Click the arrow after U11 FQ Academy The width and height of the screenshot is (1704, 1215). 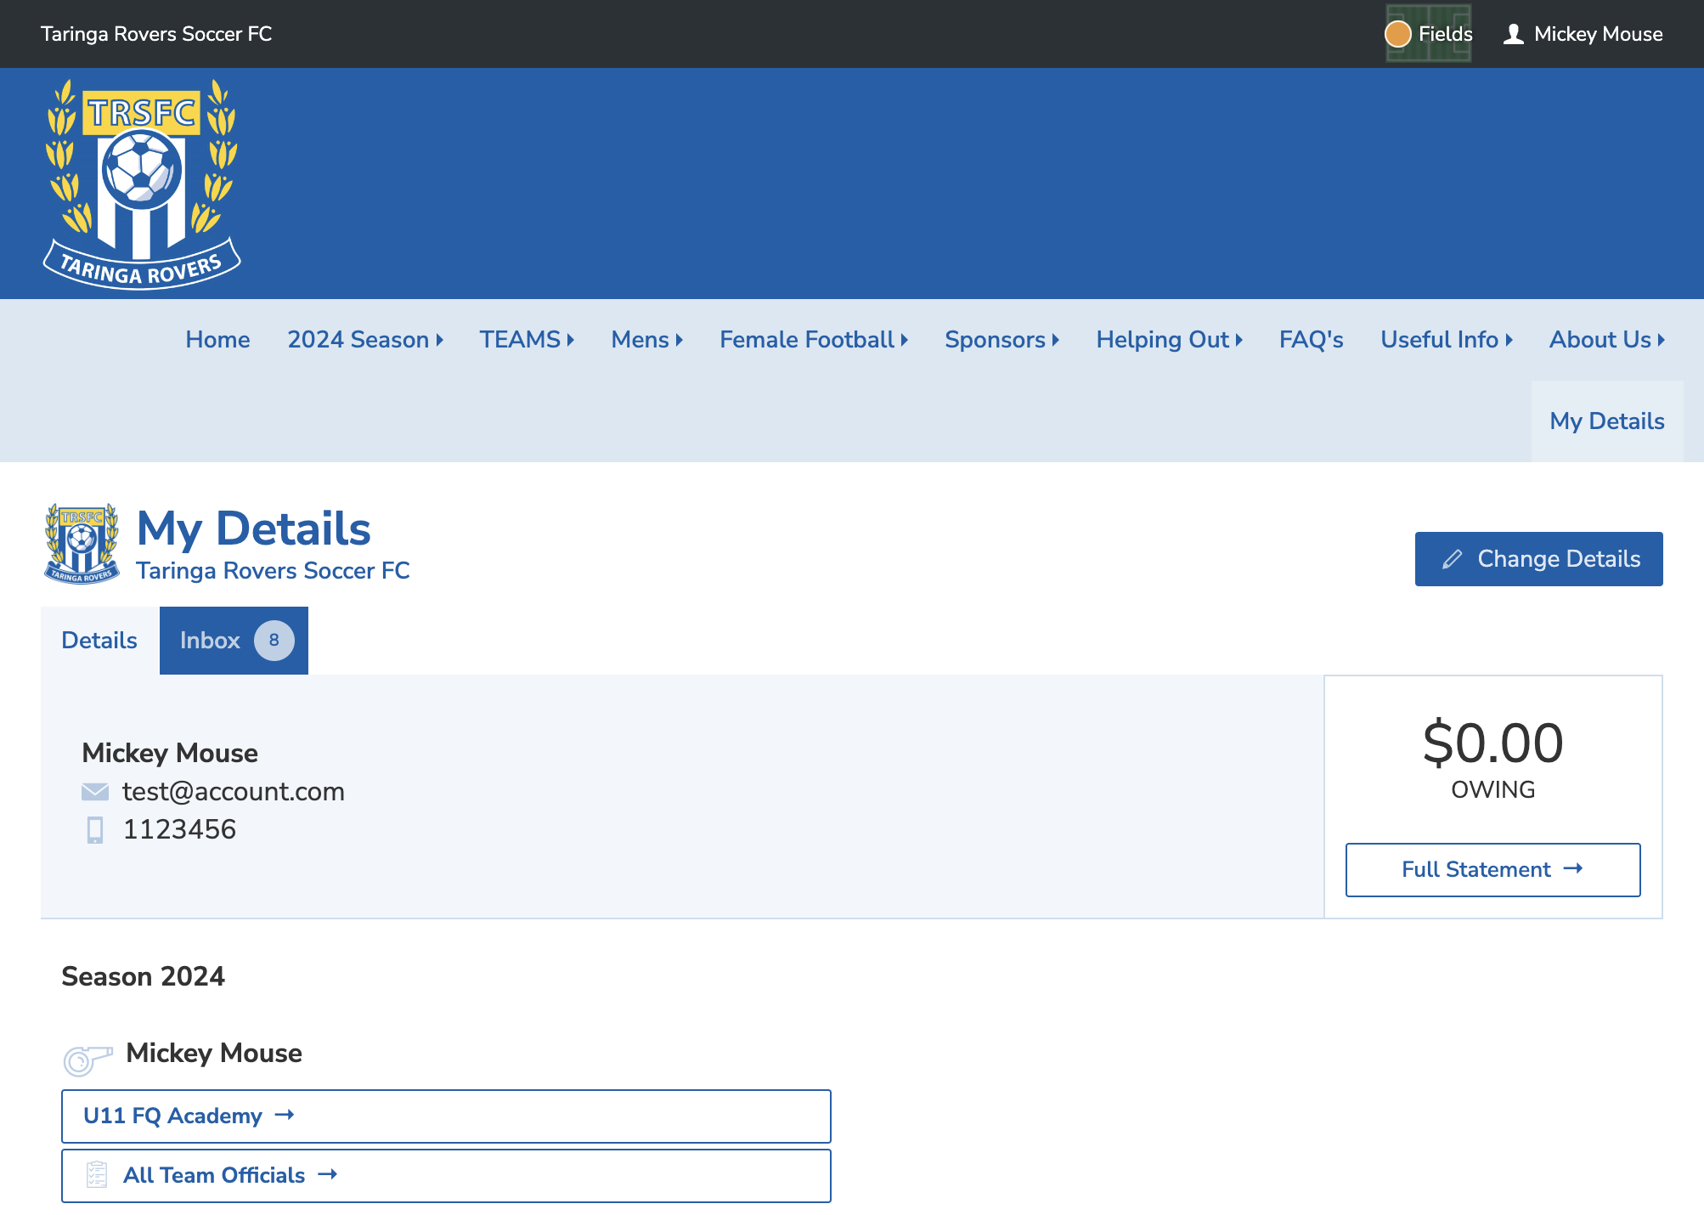click(285, 1115)
